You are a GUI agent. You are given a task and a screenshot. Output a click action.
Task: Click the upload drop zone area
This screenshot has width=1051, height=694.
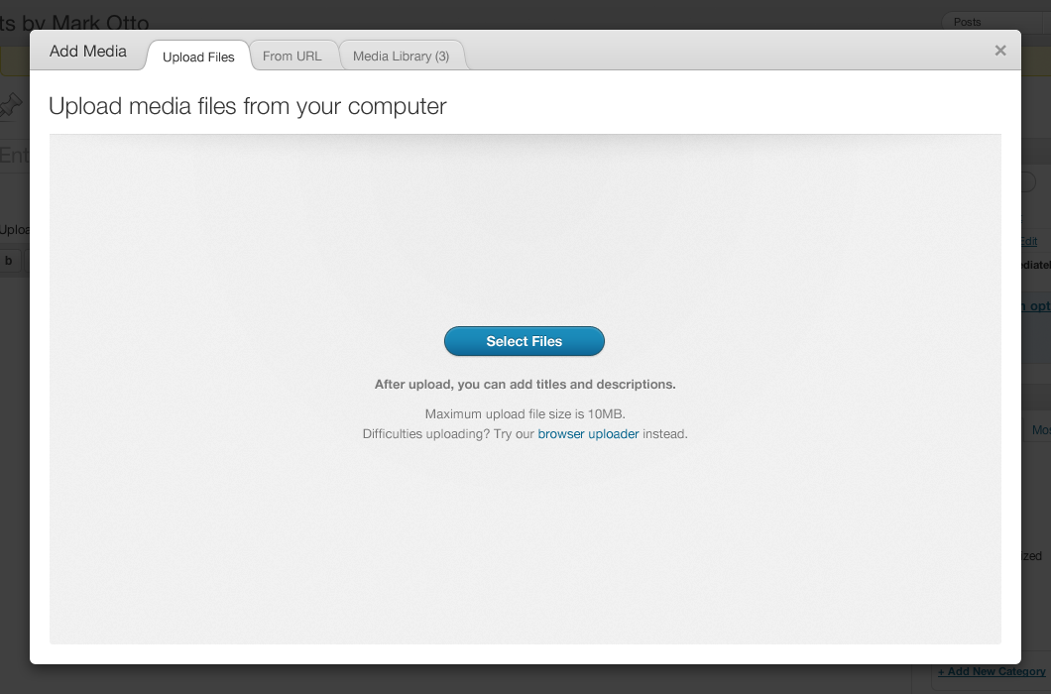[x=525, y=389]
